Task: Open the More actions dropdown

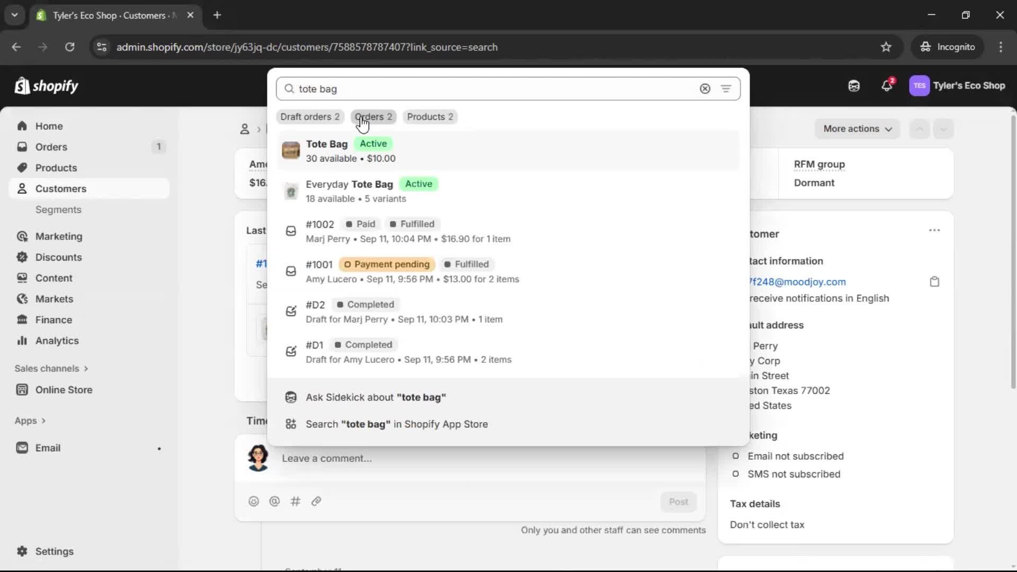Action: coord(857,129)
